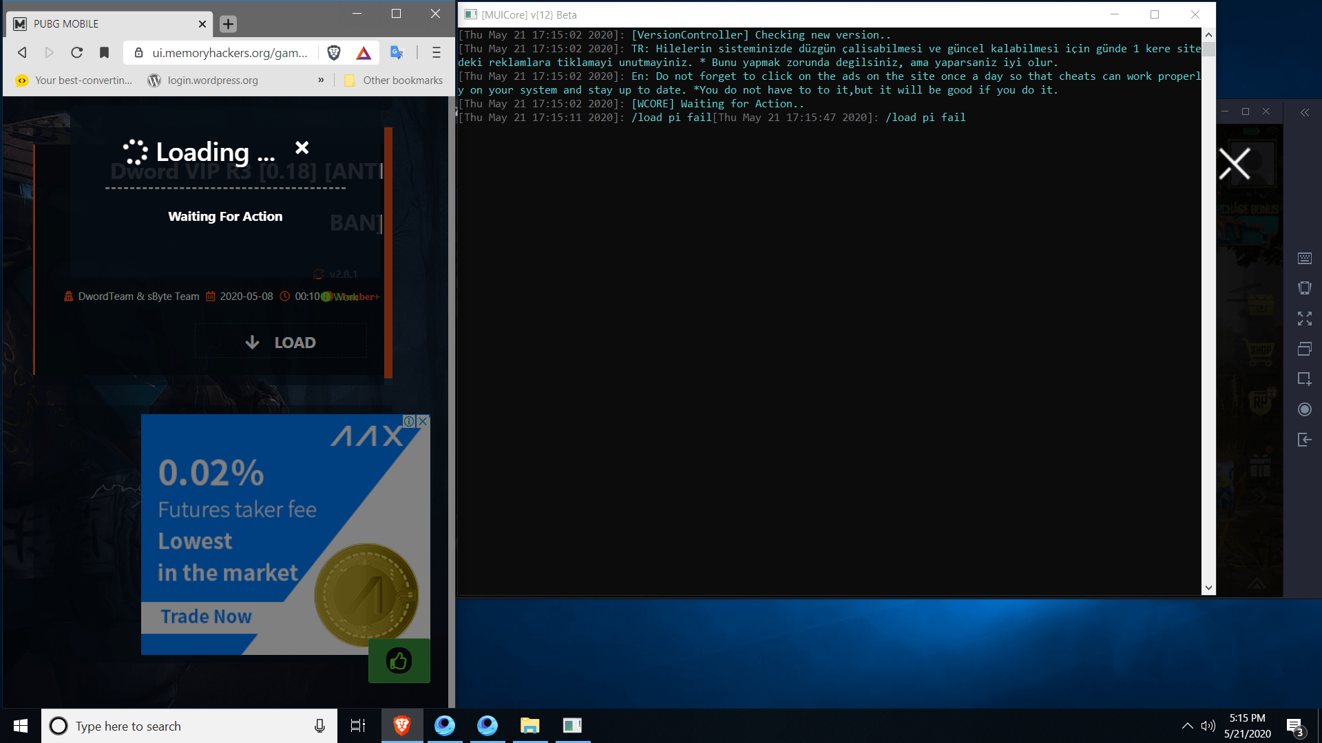Click the 2020-05-08 date label

[246, 297]
